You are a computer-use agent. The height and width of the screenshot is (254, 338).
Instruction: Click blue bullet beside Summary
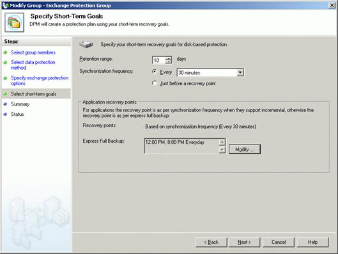(5, 104)
